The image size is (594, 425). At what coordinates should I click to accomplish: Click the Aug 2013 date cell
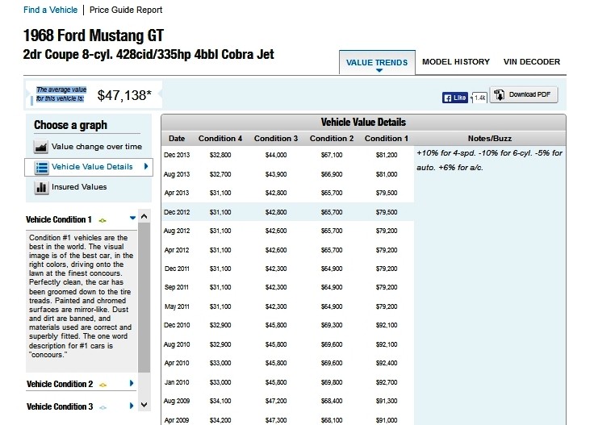coord(177,174)
